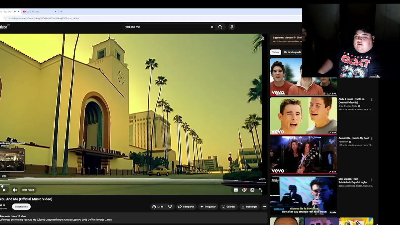Switch to theater mode

pos(252,190)
